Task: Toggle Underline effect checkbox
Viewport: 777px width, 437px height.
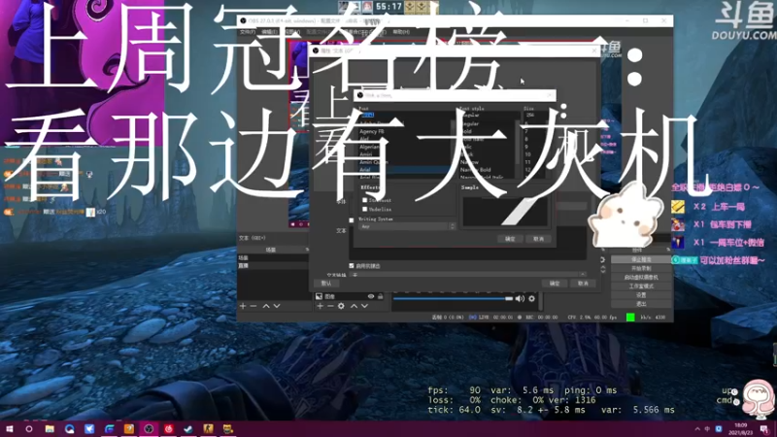Action: (x=365, y=209)
